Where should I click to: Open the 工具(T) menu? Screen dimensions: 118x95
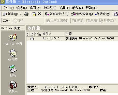pos(64,8)
